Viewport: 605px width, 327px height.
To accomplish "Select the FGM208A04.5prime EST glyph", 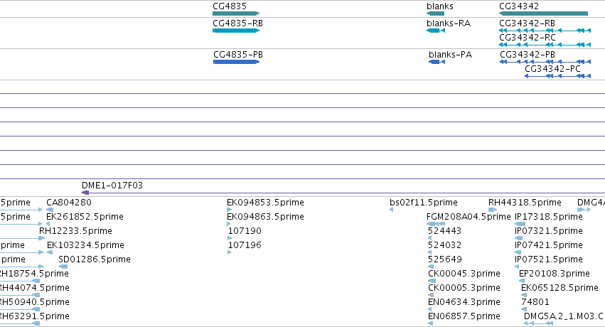I will 436,224.
